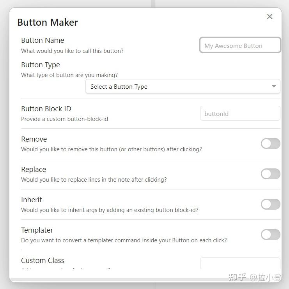Image resolution: width=289 pixels, height=289 pixels.
Task: Click the Templater setting label
Action: (x=37, y=230)
